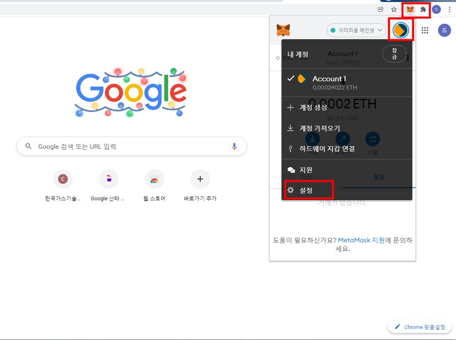Viewport: 456px width, 340px height.
Task: Click the MetaMask fox logo in popup
Action: (283, 30)
